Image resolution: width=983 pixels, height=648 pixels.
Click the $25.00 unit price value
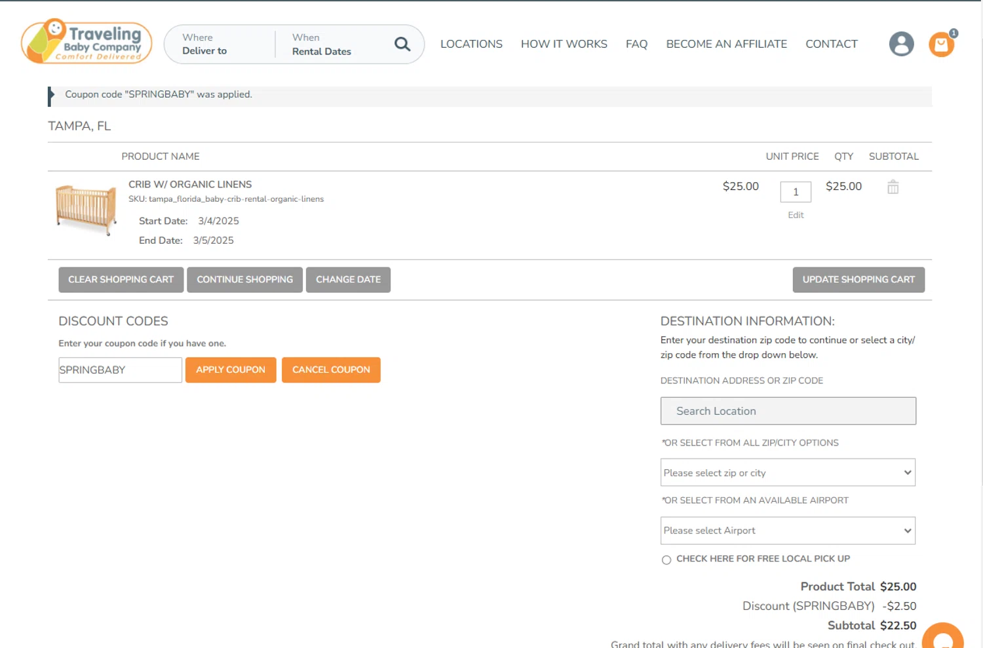[x=741, y=187]
